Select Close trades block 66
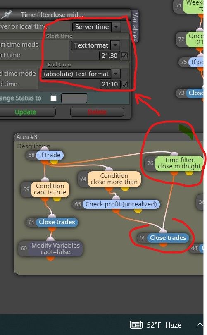The height and width of the screenshot is (335, 207). coord(163,237)
